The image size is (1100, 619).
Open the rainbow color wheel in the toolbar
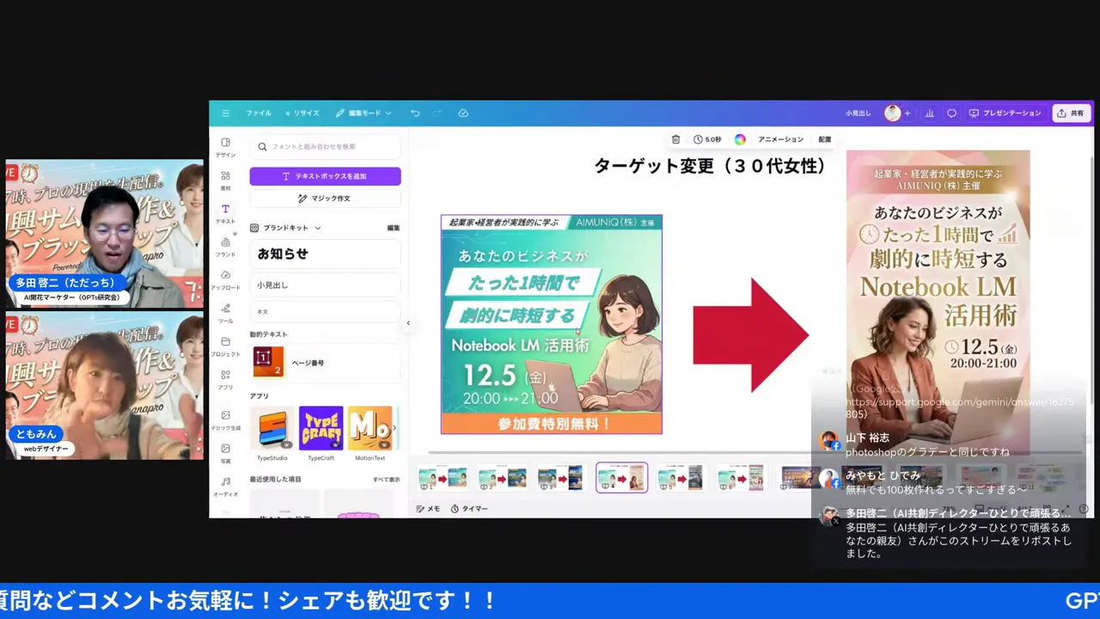point(740,138)
